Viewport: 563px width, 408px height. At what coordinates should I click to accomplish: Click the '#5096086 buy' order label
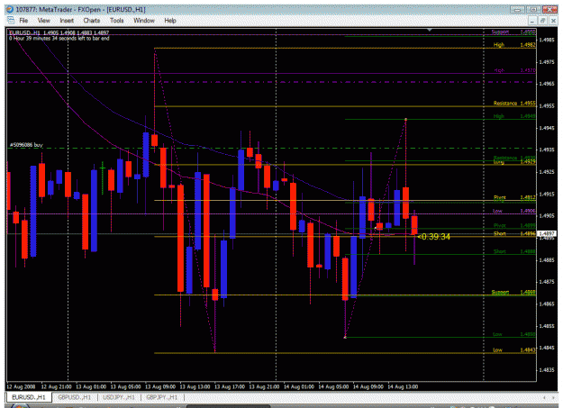[x=26, y=145]
